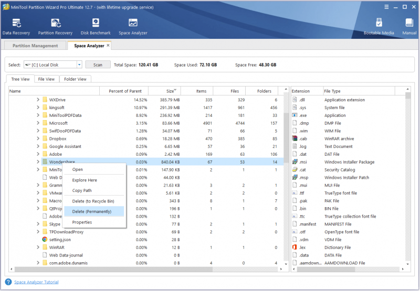
Task: Click the Scan button
Action: pyautogui.click(x=98, y=64)
